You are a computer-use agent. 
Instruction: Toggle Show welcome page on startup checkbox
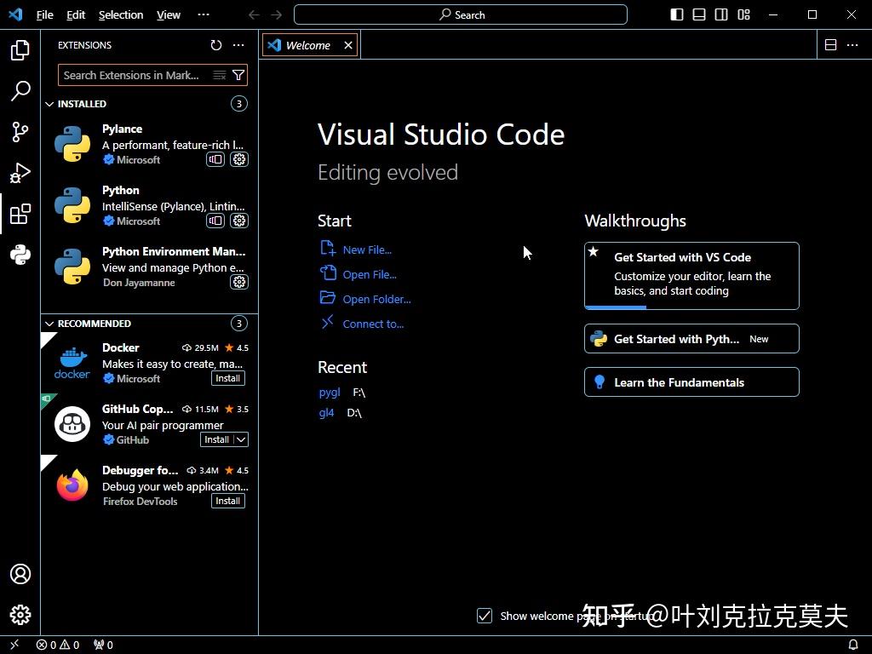pyautogui.click(x=485, y=616)
